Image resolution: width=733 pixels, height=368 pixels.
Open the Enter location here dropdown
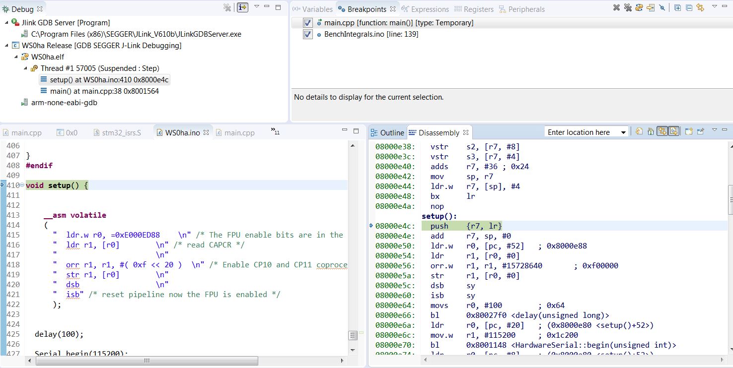(623, 132)
